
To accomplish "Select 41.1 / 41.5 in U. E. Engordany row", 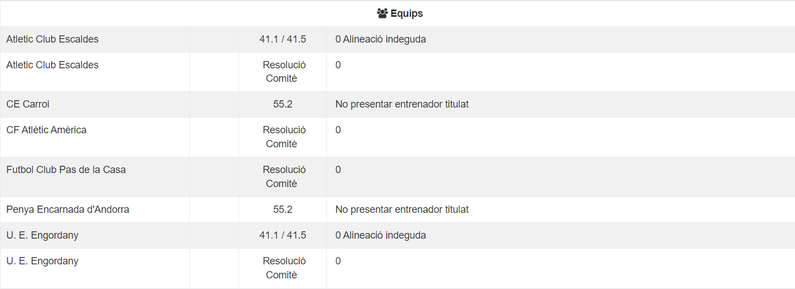I will [x=282, y=235].
